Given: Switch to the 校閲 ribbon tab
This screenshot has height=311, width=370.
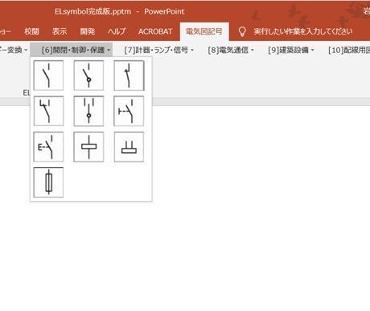Looking at the screenshot, I should point(31,31).
